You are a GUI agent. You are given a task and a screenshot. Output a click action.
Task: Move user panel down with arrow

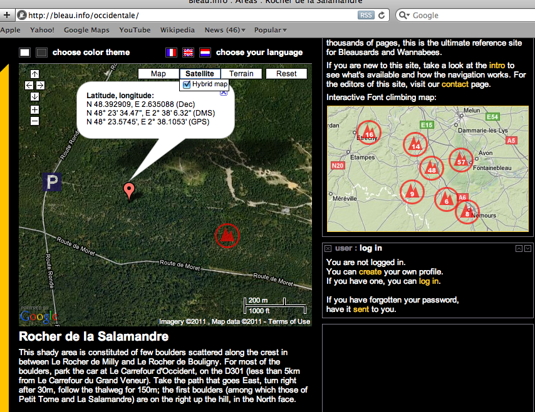pos(527,249)
